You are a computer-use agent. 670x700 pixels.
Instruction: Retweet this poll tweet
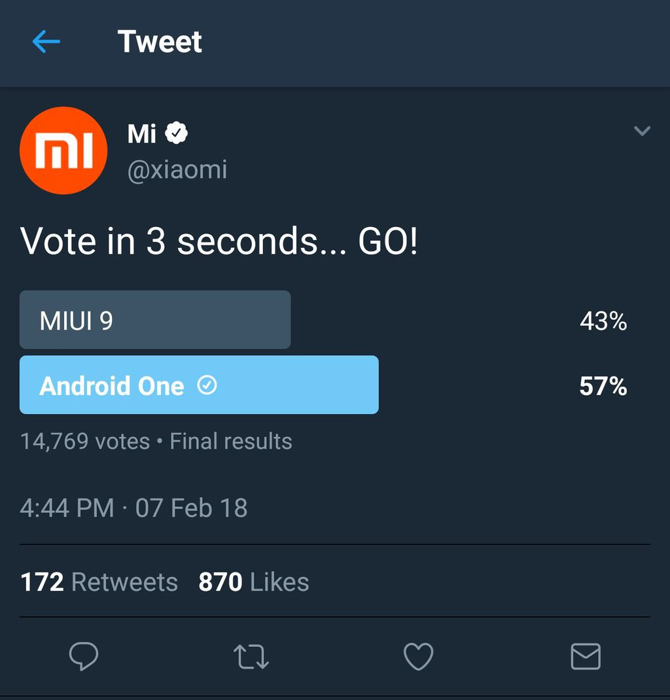(x=251, y=657)
